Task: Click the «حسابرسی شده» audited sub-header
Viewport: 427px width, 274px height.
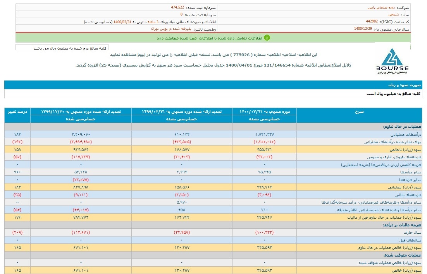Action: 81,119
